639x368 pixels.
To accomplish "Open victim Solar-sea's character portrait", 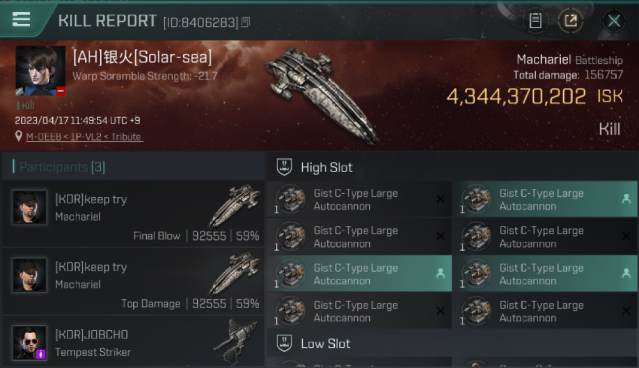I will coord(40,71).
